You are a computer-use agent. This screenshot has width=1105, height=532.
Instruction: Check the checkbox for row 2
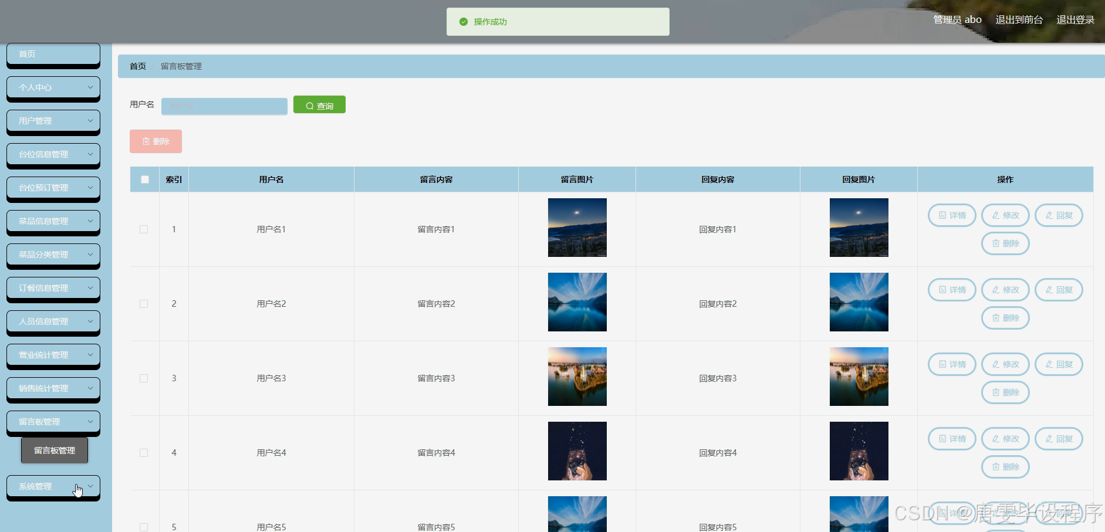144,304
